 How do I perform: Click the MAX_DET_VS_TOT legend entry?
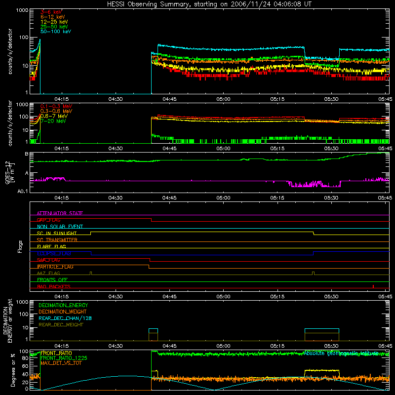click(61, 363)
